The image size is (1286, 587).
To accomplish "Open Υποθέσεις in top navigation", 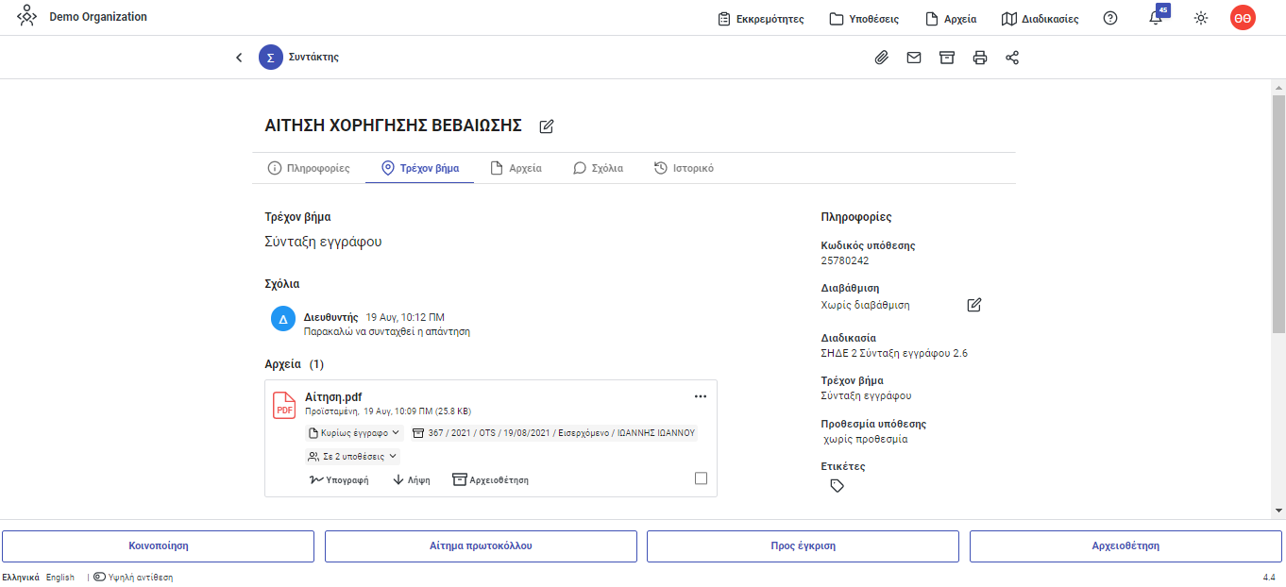I will coord(864,18).
